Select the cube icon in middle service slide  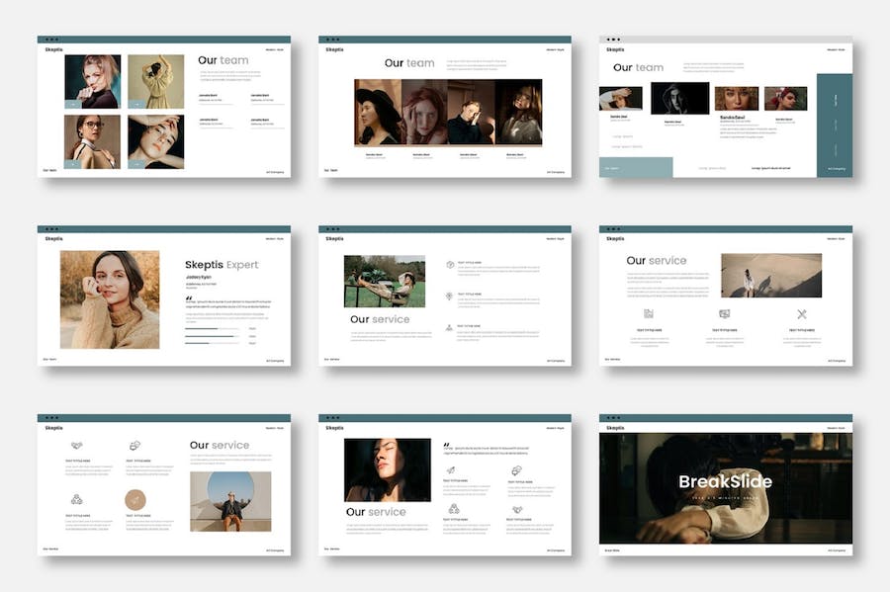[450, 265]
